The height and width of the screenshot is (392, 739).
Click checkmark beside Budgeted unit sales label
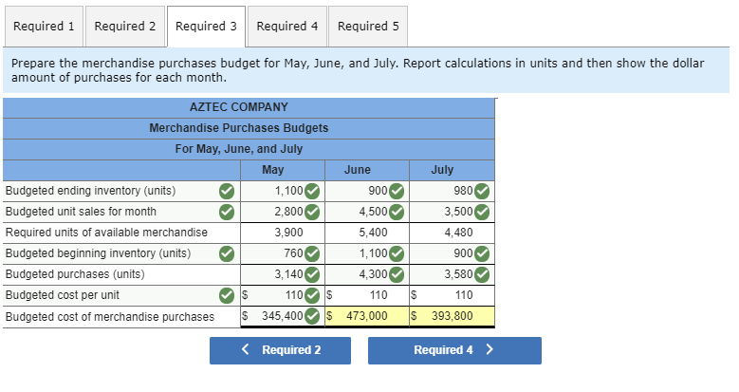227,213
